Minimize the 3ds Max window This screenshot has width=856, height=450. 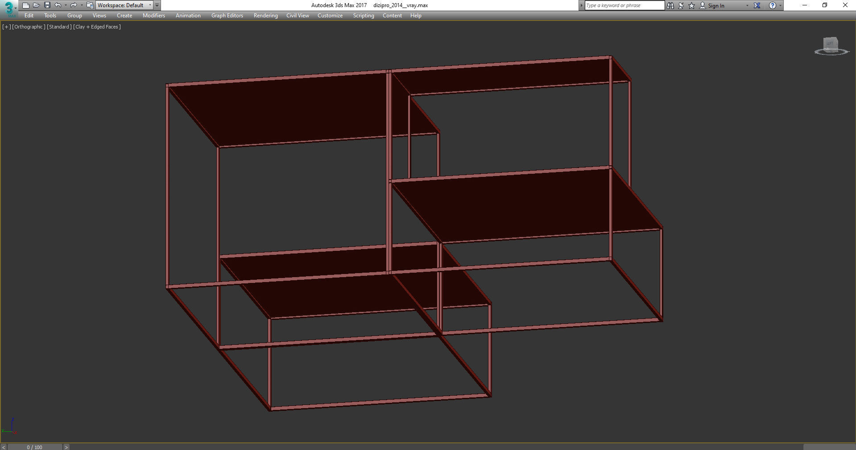point(805,5)
